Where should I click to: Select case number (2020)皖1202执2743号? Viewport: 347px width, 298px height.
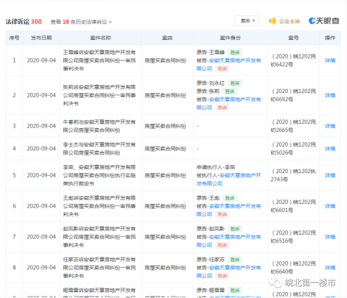pyautogui.click(x=293, y=175)
